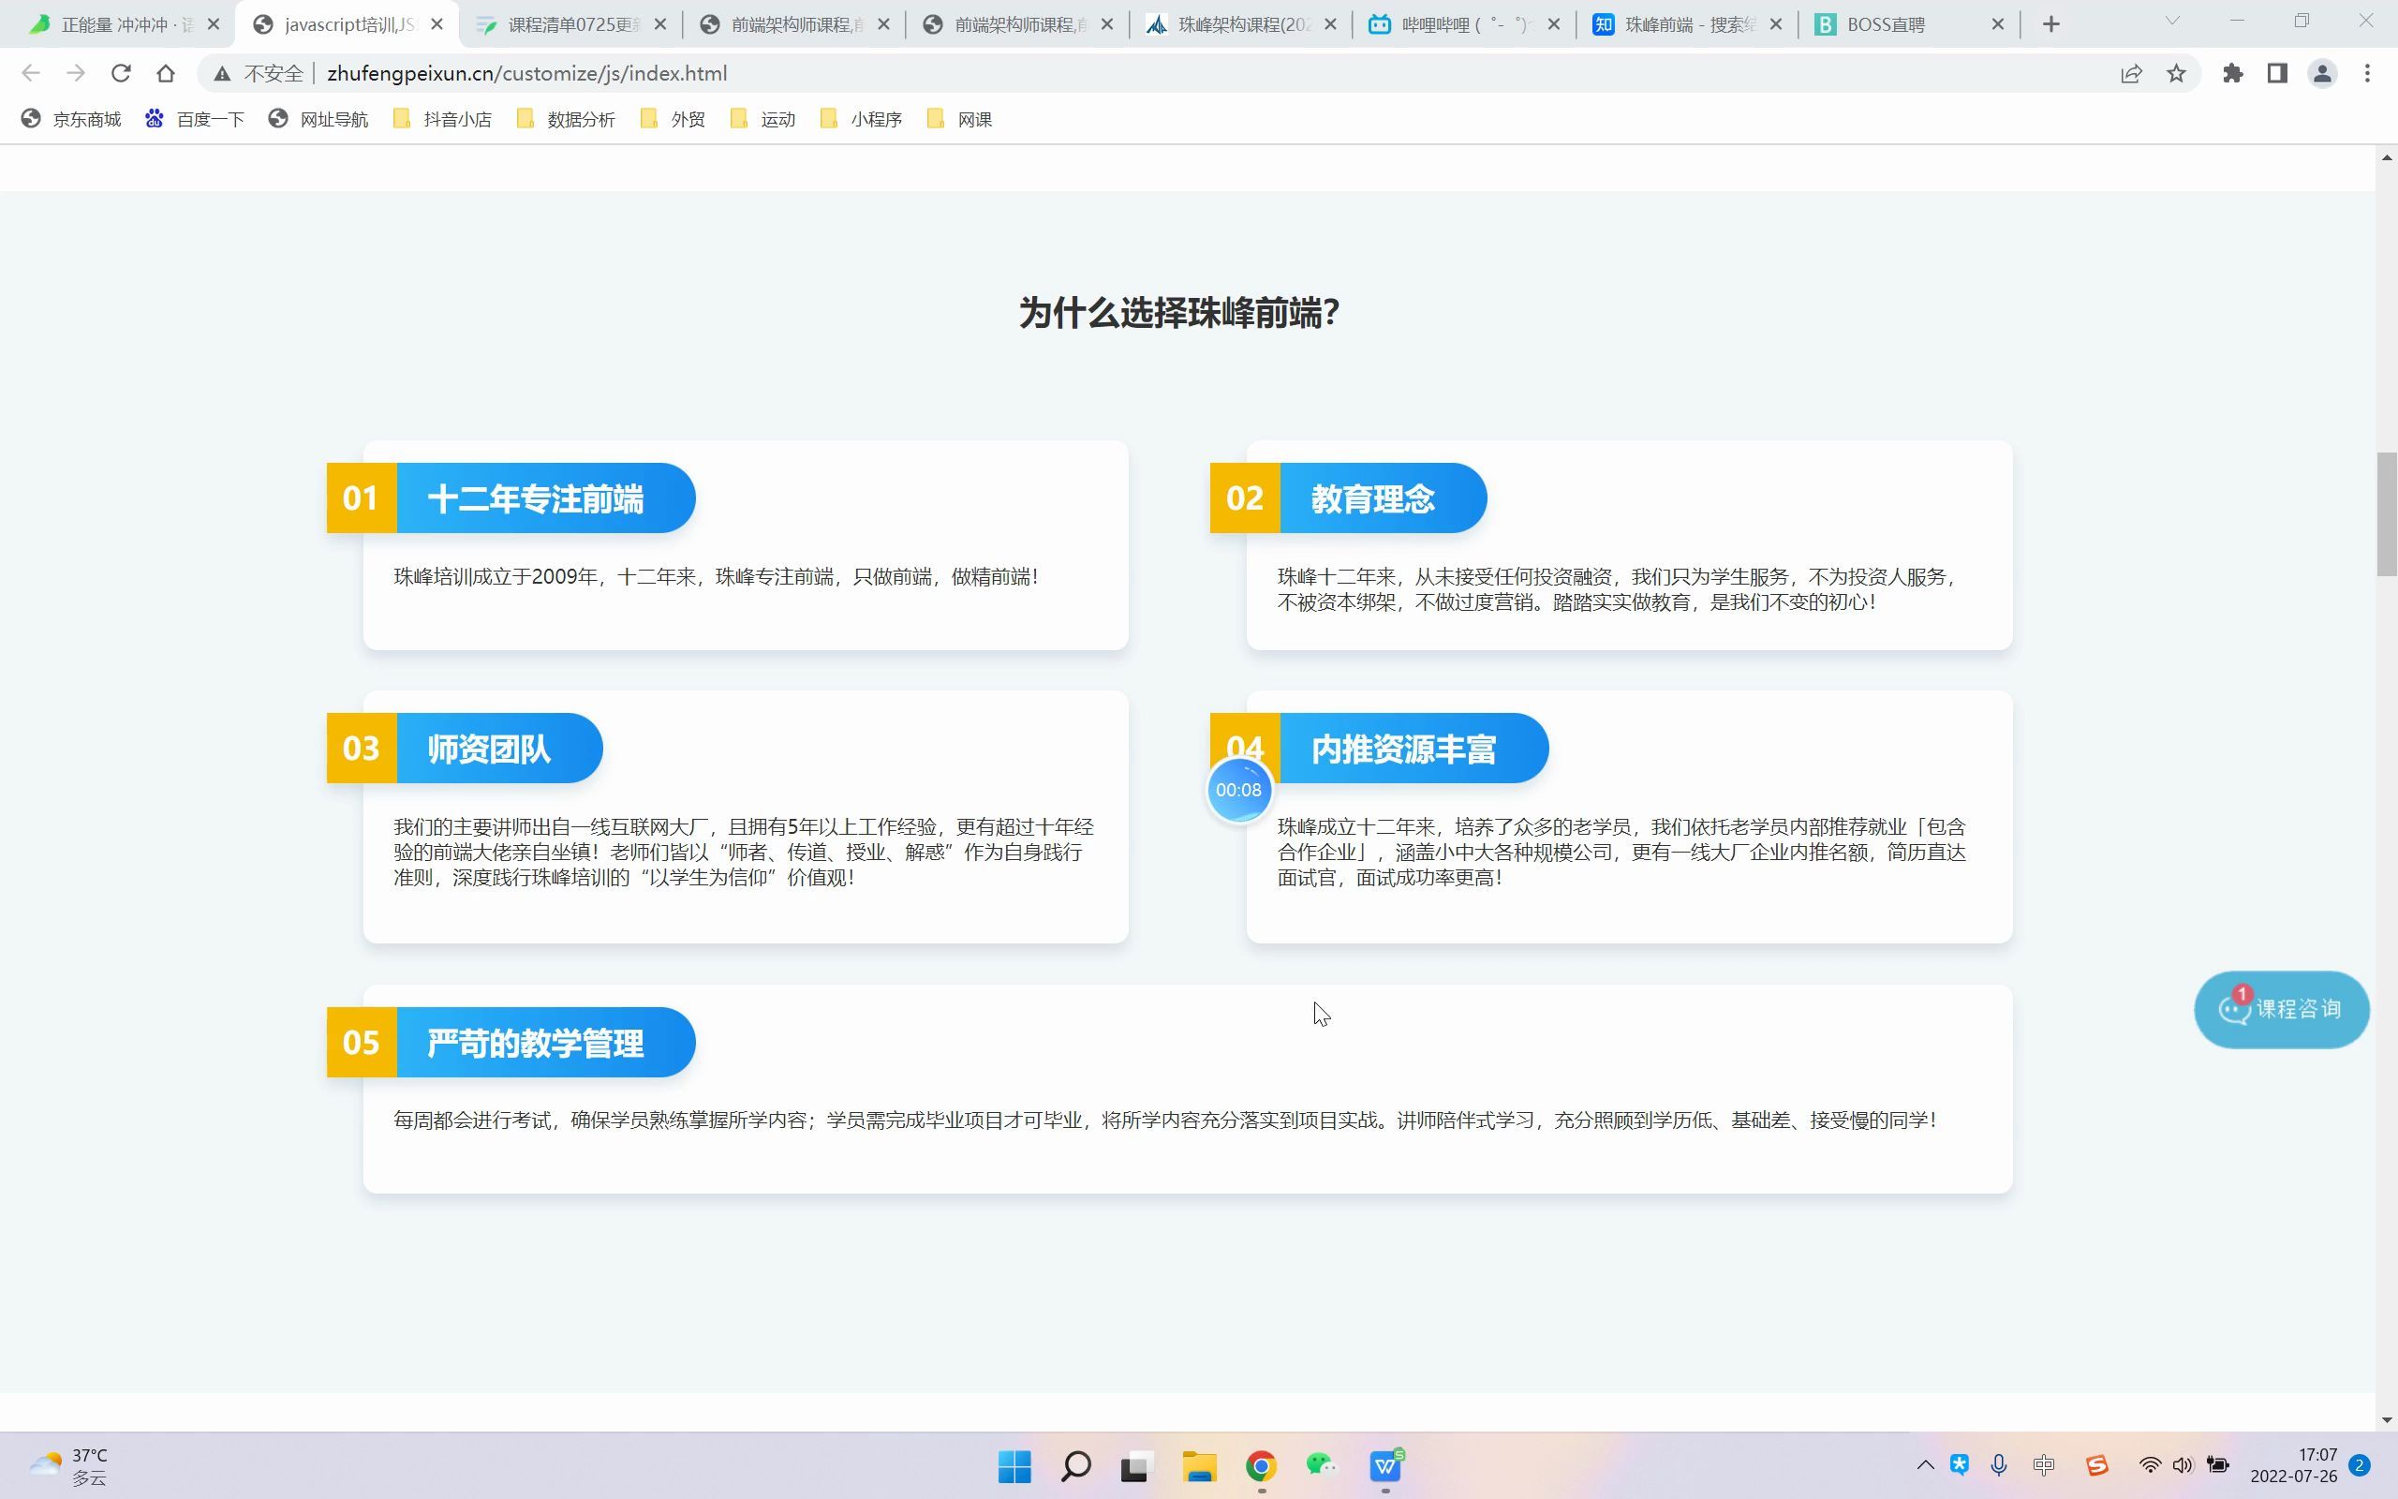Open the Windows Start menu

1014,1466
